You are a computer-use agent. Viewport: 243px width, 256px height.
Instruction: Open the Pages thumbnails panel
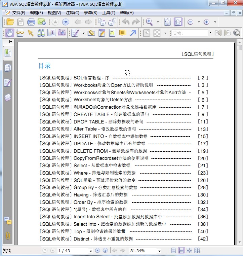tap(8, 68)
